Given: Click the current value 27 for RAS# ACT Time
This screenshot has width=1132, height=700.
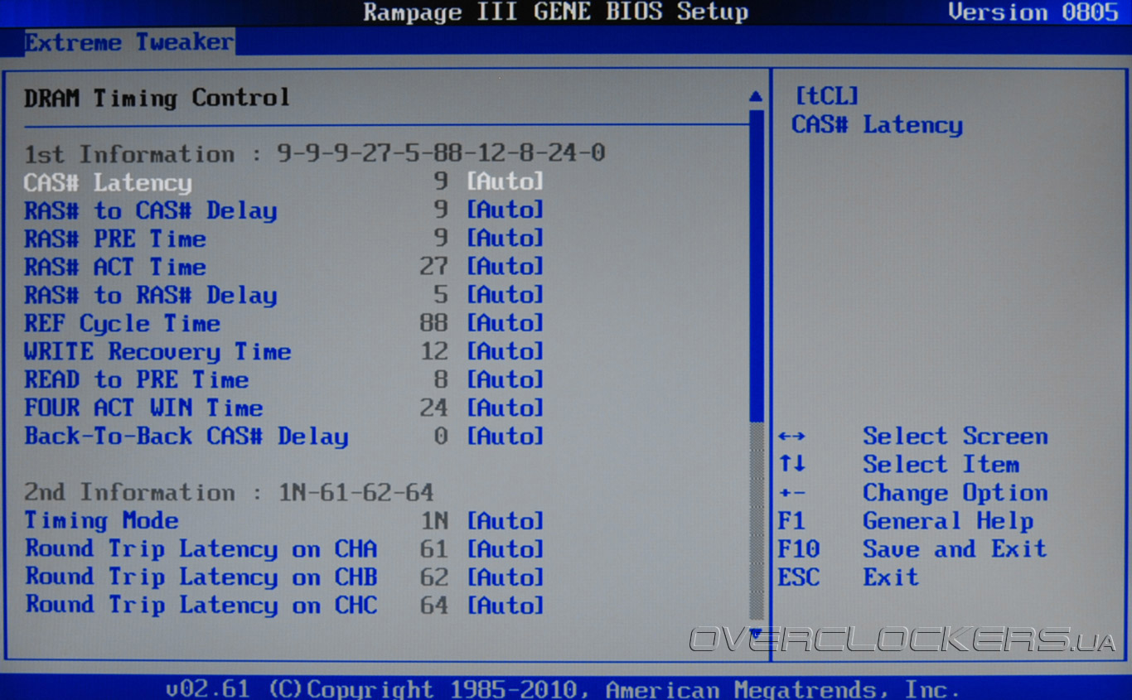Looking at the screenshot, I should [434, 266].
